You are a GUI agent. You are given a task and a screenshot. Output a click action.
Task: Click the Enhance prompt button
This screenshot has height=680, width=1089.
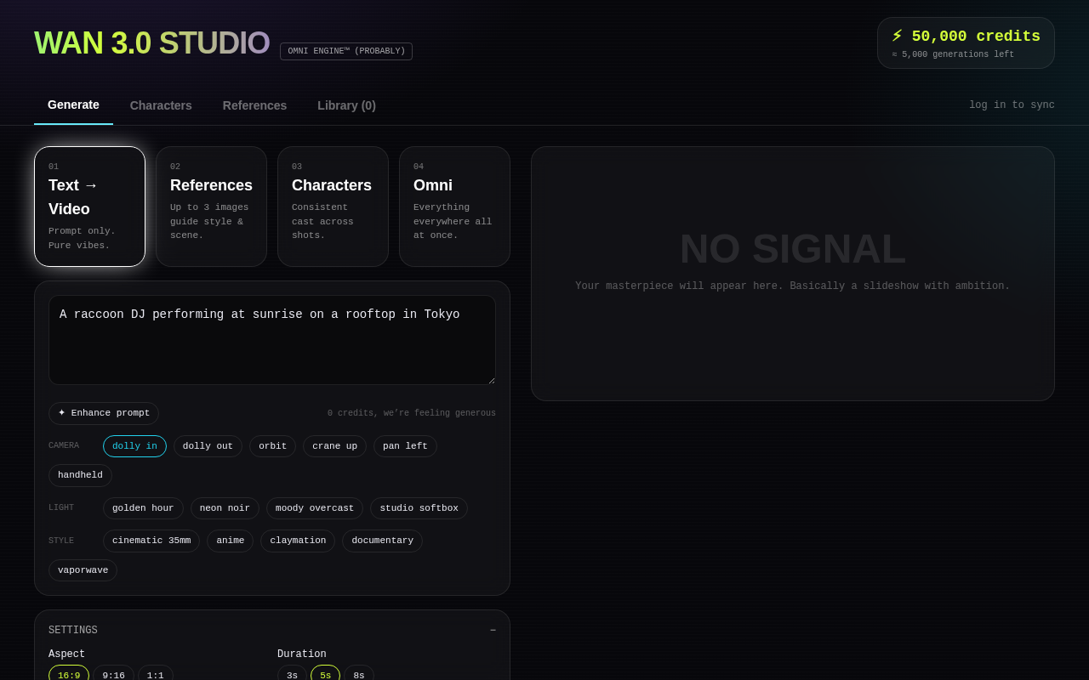(x=104, y=413)
